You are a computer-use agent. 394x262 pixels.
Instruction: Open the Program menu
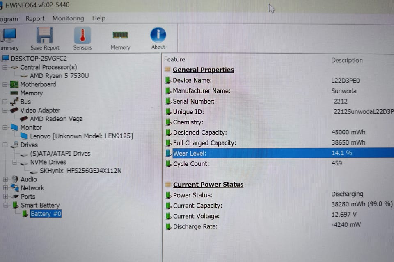click(9, 19)
